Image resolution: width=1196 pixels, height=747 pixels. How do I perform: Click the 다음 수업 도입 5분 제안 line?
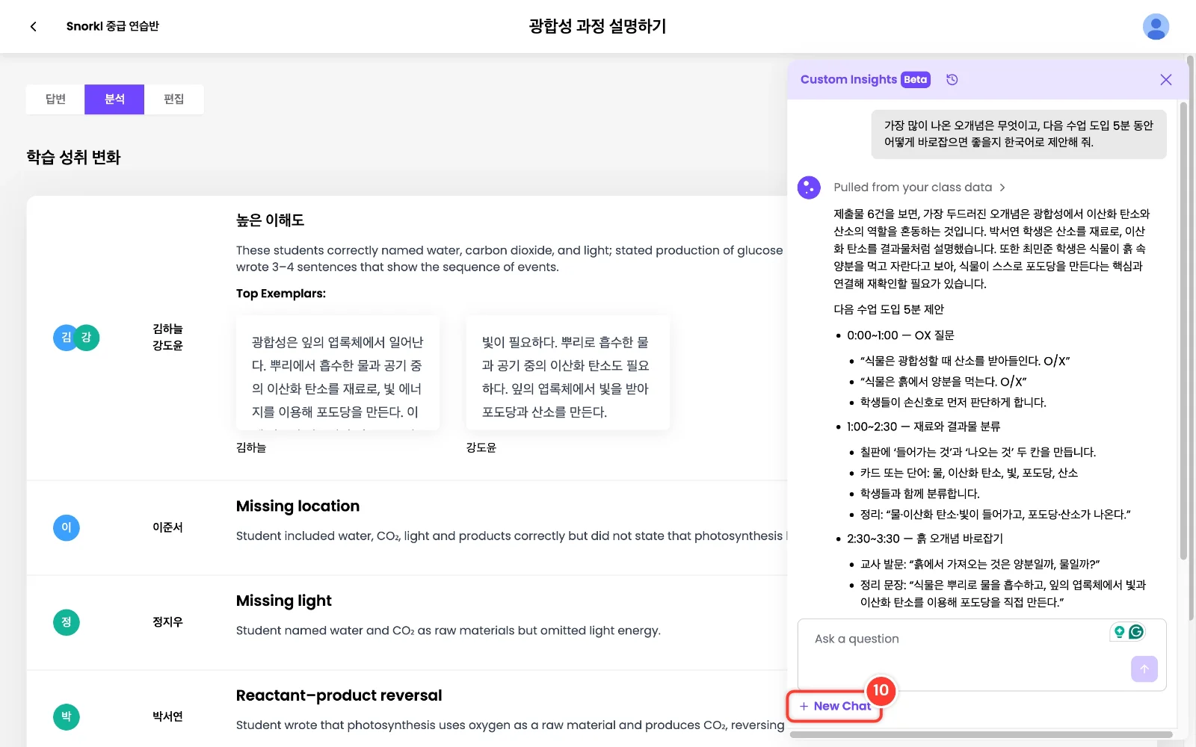click(x=889, y=309)
